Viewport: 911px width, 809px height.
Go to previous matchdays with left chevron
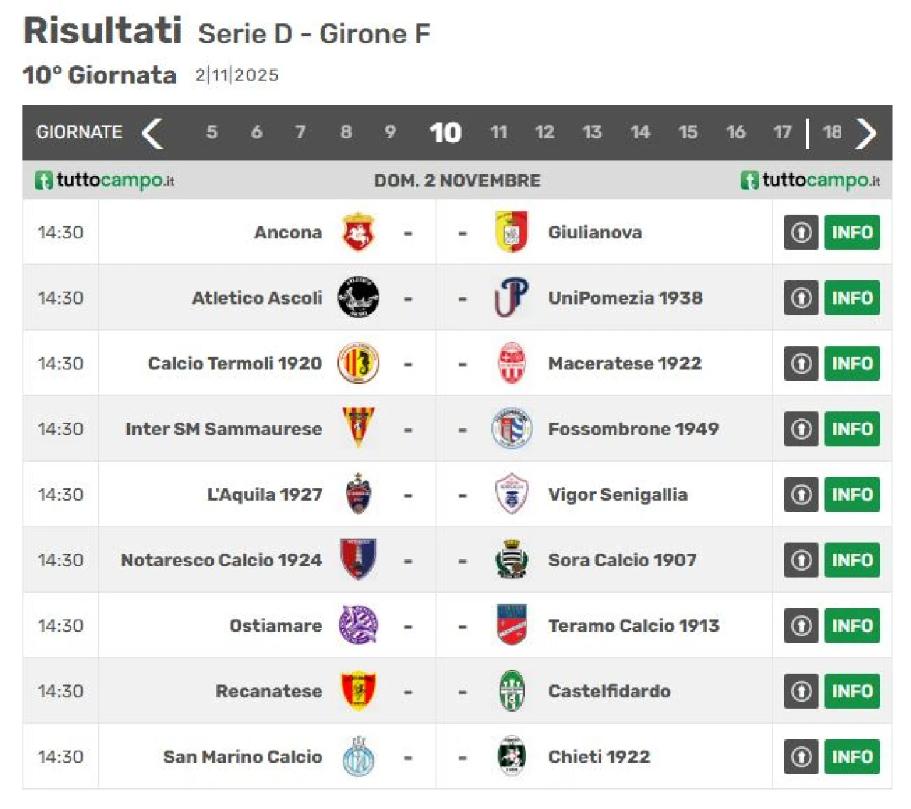(x=152, y=133)
